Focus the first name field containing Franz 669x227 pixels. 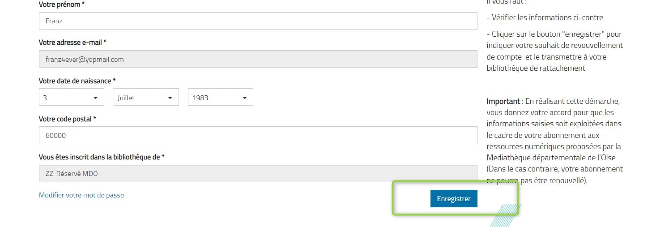pos(258,21)
